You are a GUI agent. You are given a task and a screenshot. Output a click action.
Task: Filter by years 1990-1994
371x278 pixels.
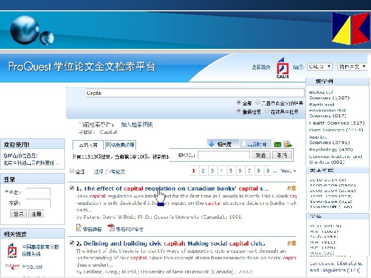tap(331, 201)
